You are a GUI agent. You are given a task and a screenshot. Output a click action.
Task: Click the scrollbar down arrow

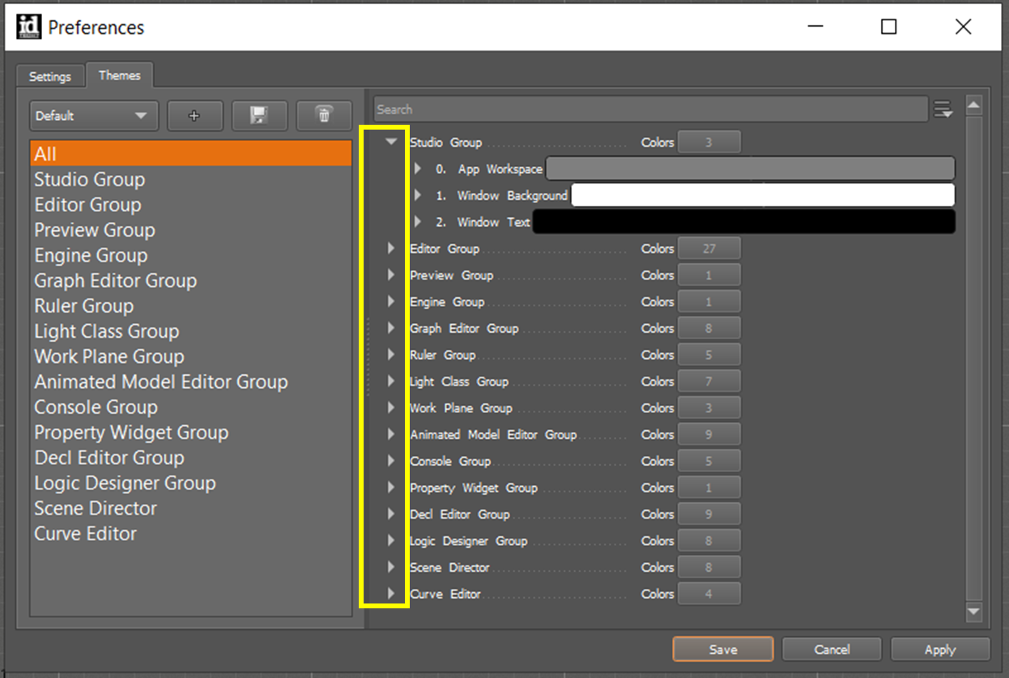pyautogui.click(x=974, y=612)
